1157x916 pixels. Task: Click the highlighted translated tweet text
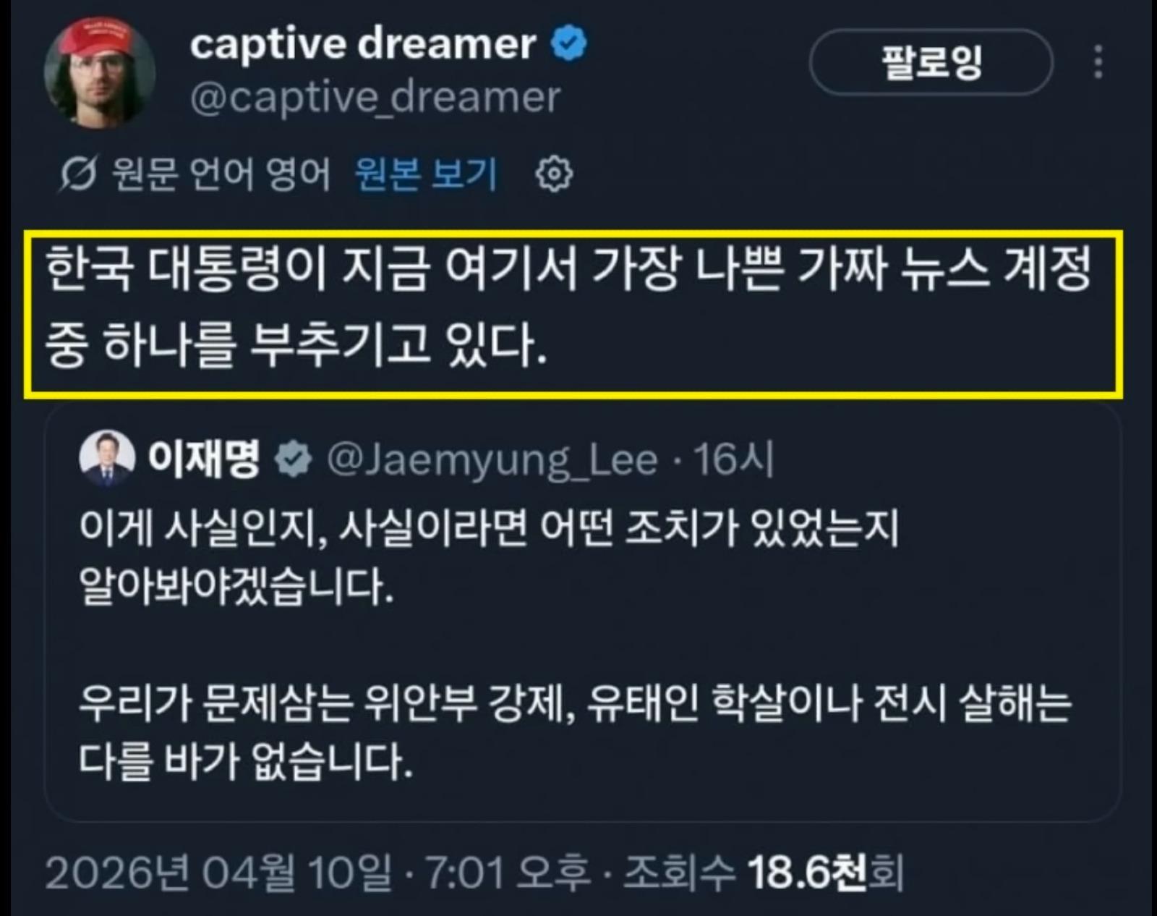point(573,314)
